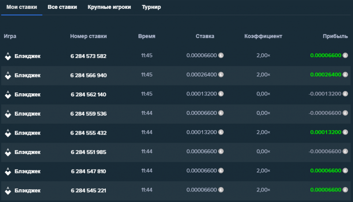
Task: Open bet number 6 284 566 940
Action: (89, 75)
